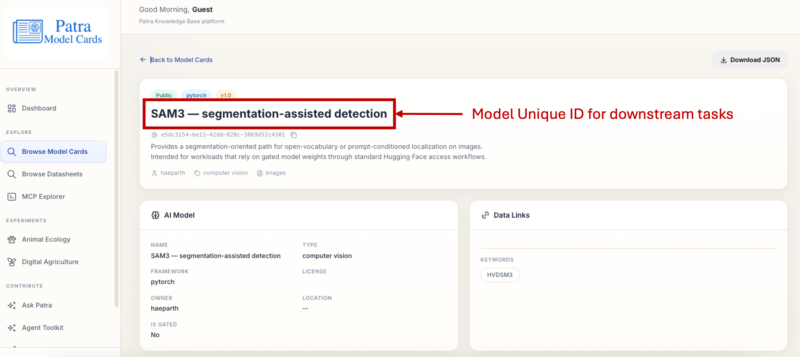Click the Download JSON button
This screenshot has width=801, height=357.
[750, 60]
